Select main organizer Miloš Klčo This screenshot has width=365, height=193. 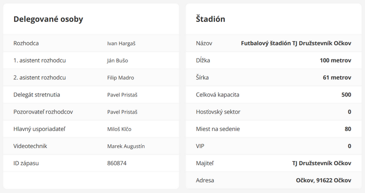pos(119,129)
